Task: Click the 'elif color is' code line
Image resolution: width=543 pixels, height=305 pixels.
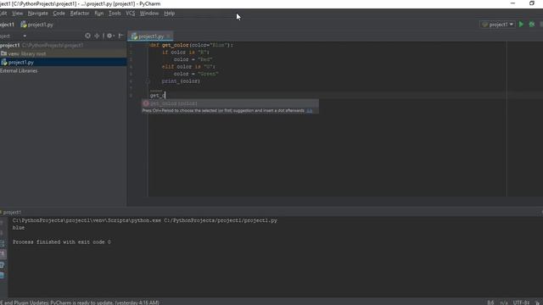Action: point(188,66)
